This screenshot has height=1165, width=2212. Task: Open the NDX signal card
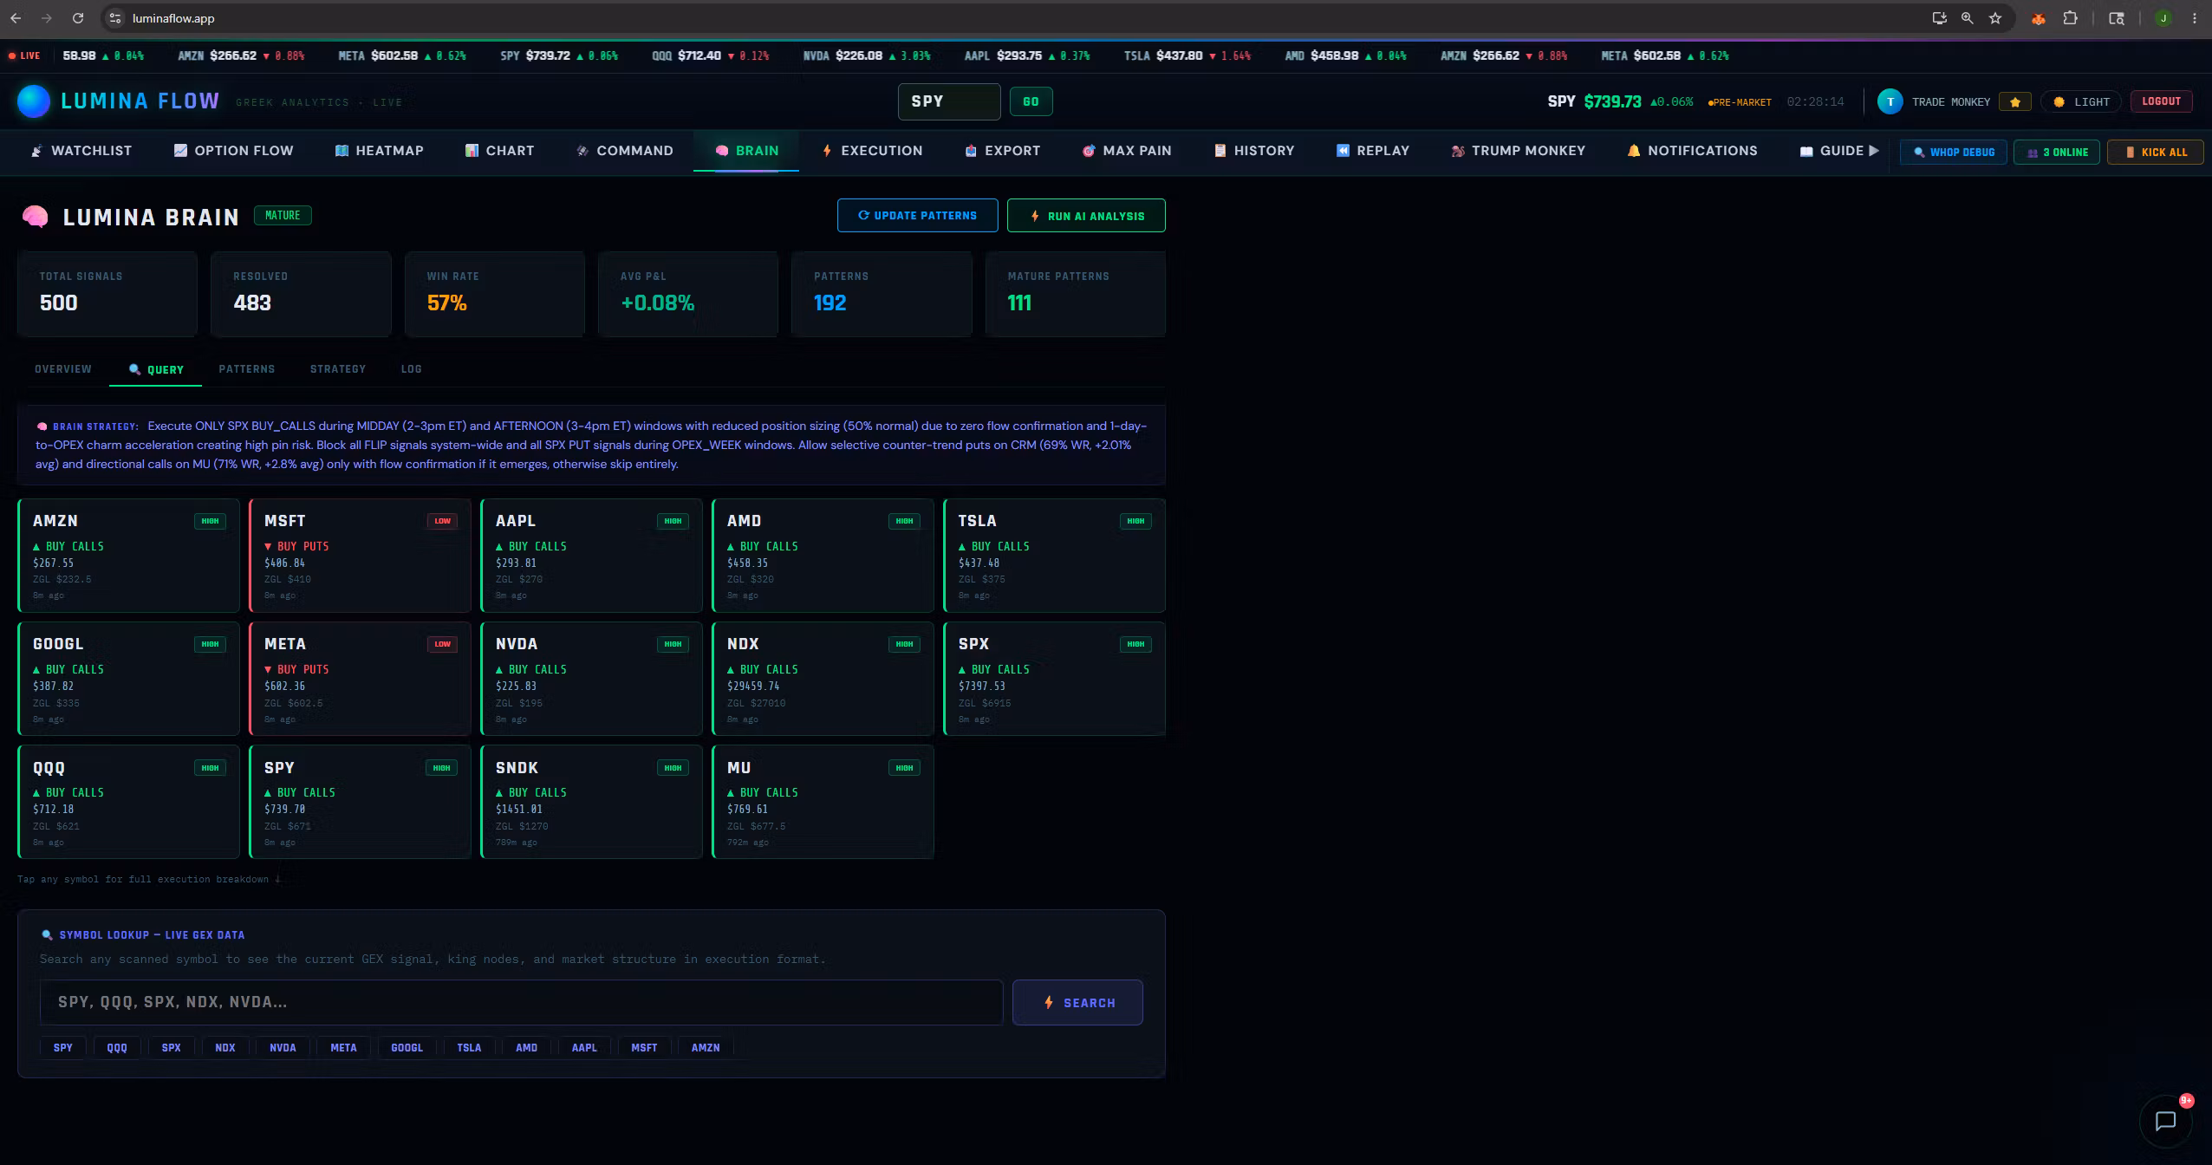(823, 680)
